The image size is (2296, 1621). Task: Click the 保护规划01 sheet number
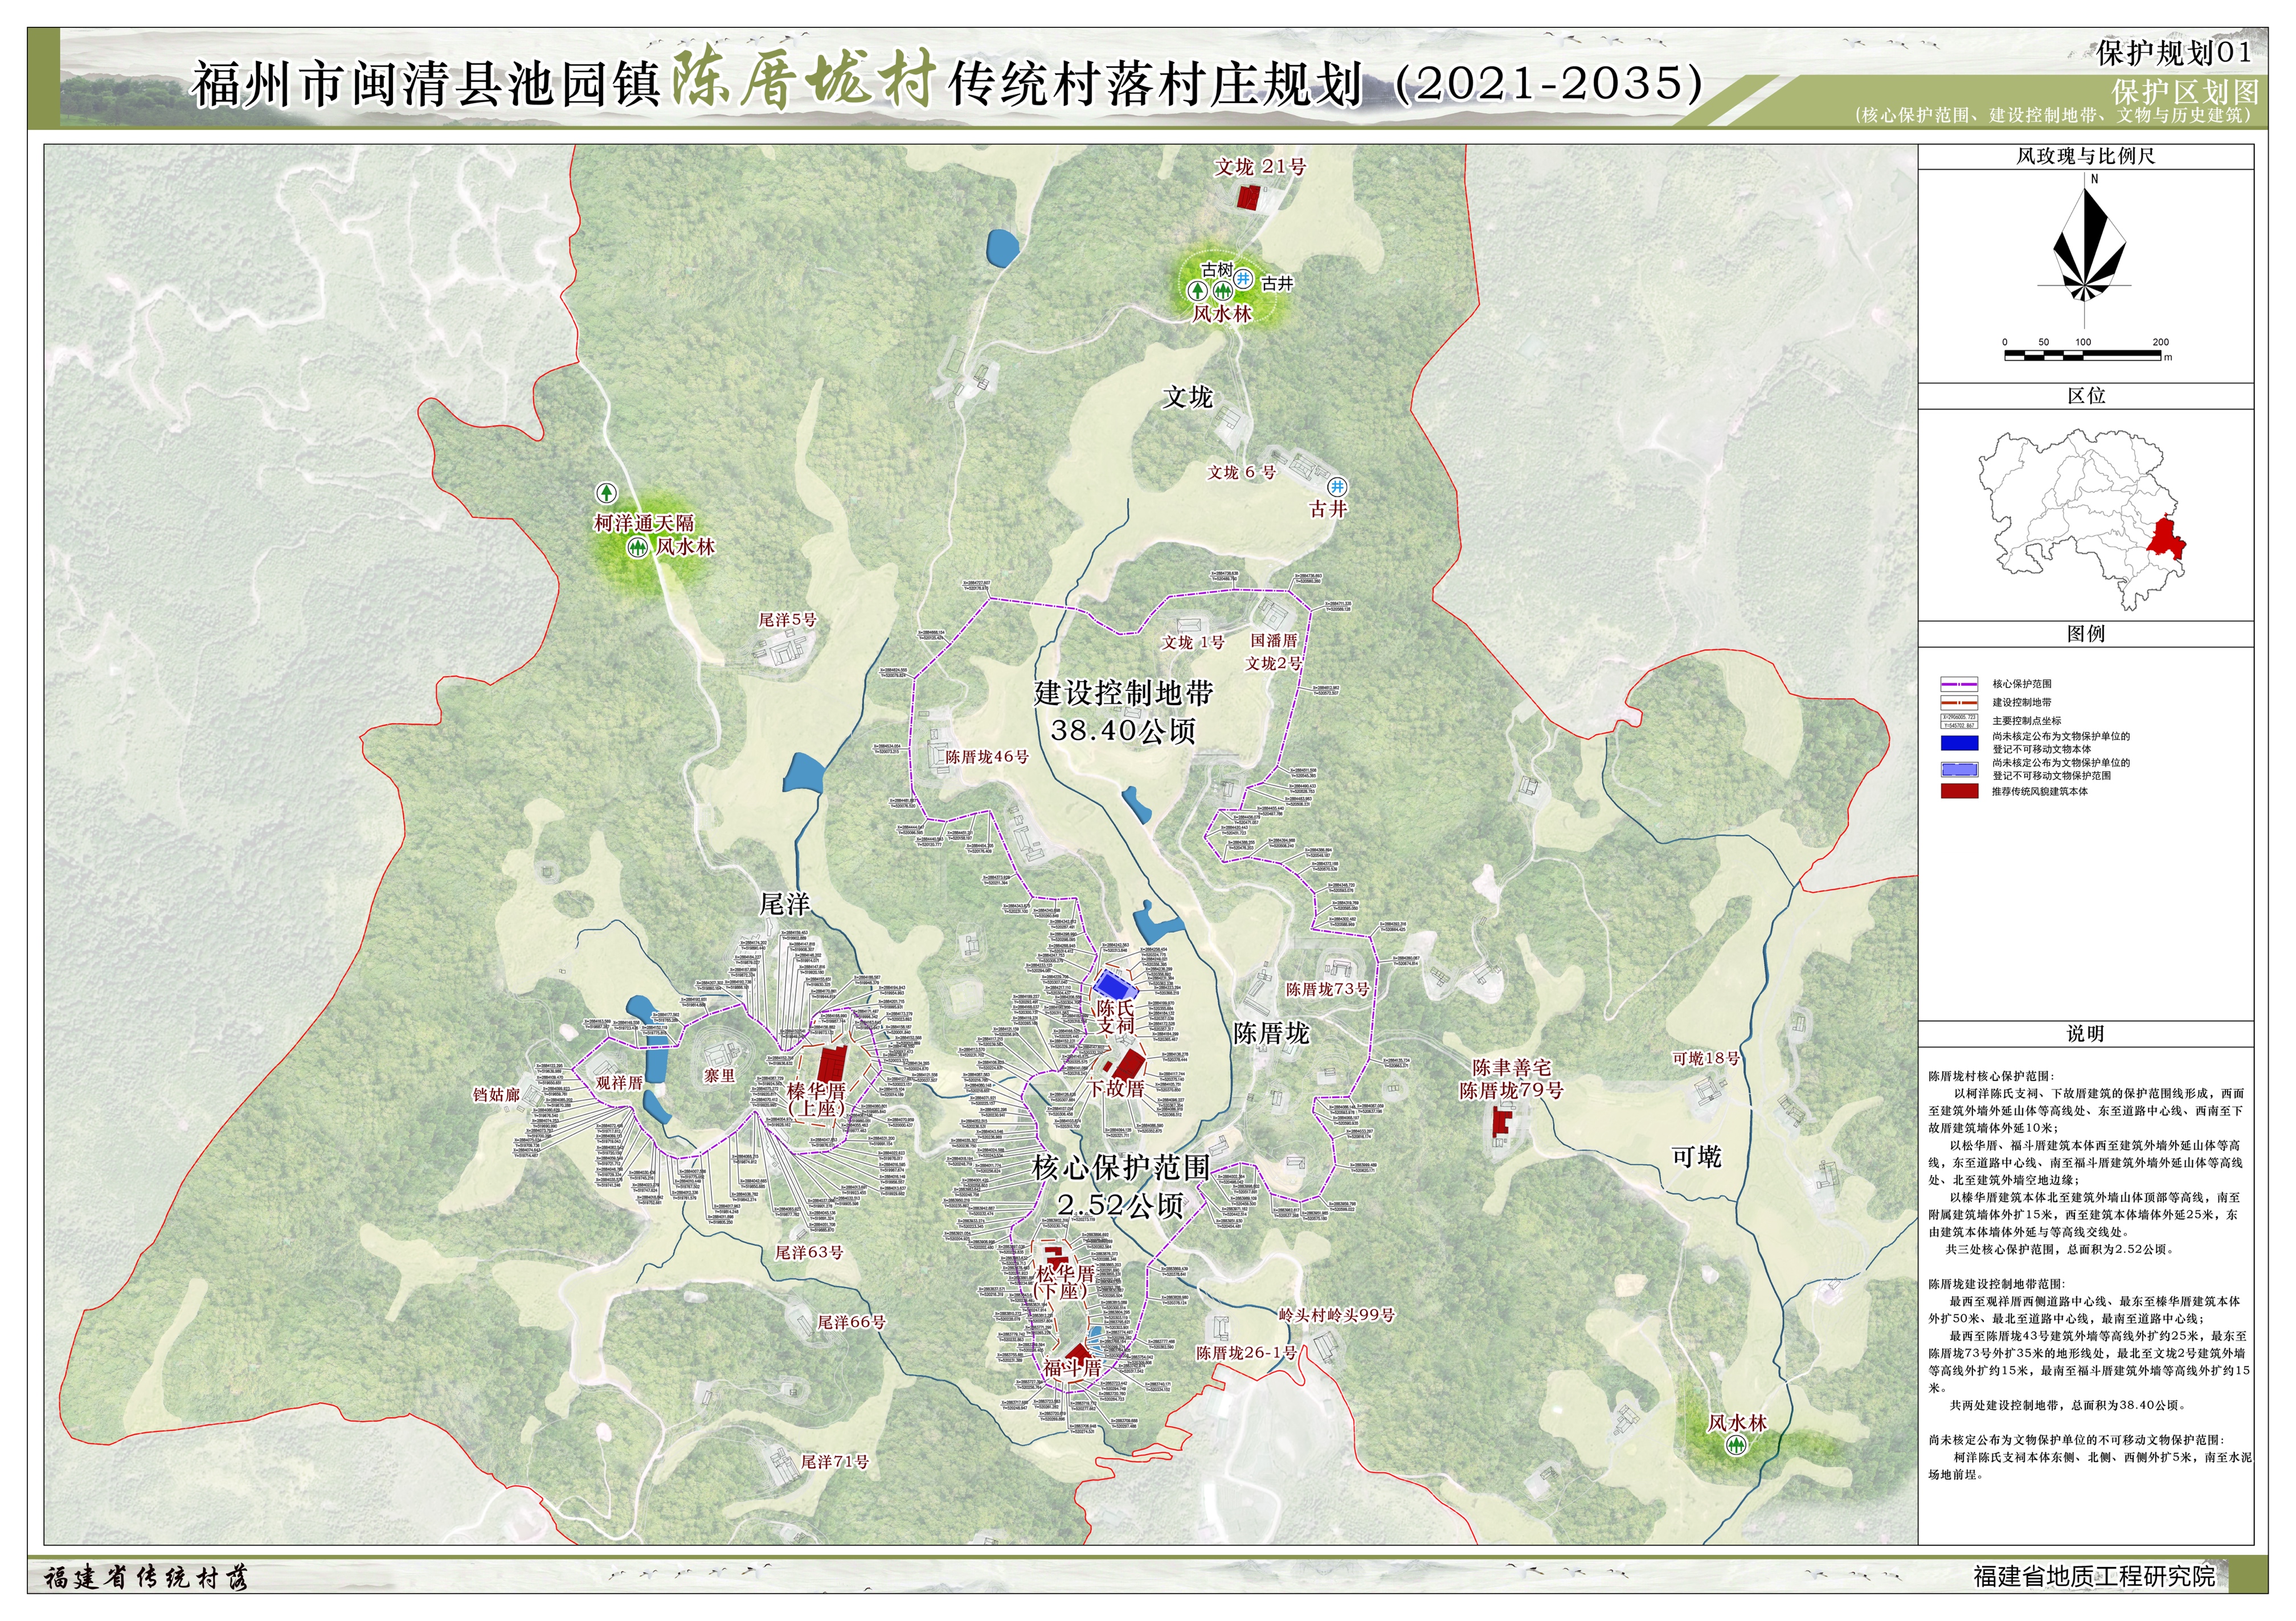pos(2174,52)
